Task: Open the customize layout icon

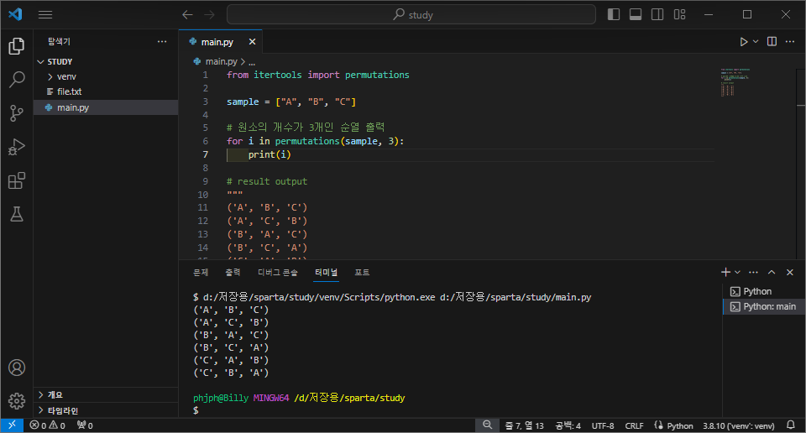Action: pyautogui.click(x=679, y=14)
